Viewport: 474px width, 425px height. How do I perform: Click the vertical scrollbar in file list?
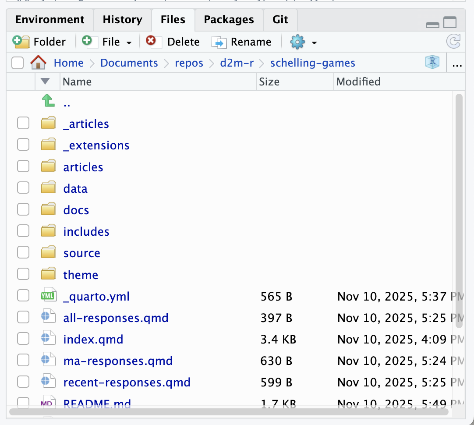click(x=459, y=210)
